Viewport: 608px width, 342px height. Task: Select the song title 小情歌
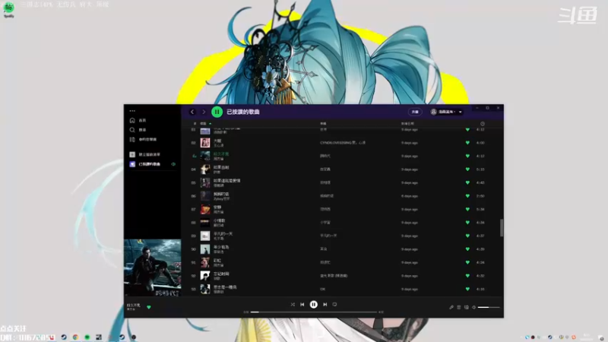pyautogui.click(x=219, y=220)
